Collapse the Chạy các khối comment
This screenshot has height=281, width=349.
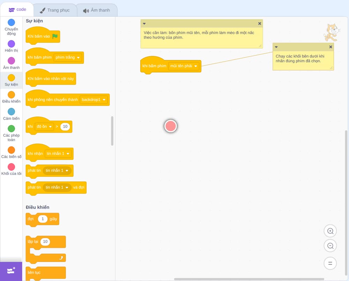tap(276, 47)
